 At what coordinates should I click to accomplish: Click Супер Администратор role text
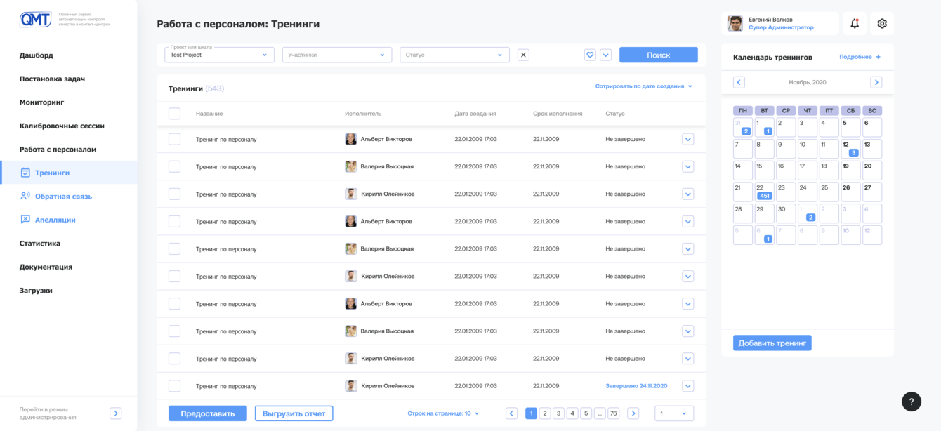(781, 27)
